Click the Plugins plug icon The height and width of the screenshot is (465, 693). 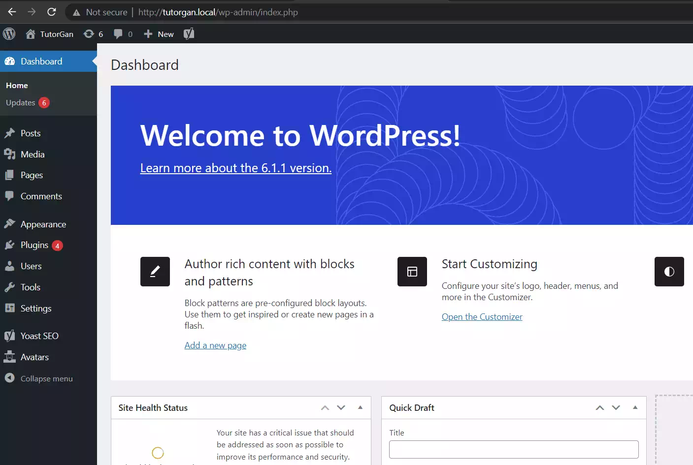click(10, 245)
